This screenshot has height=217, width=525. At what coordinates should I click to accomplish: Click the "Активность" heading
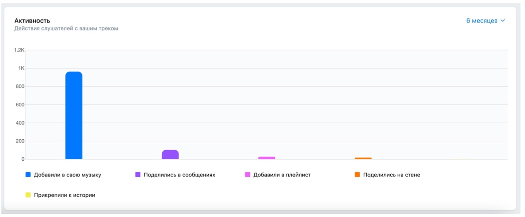click(32, 20)
